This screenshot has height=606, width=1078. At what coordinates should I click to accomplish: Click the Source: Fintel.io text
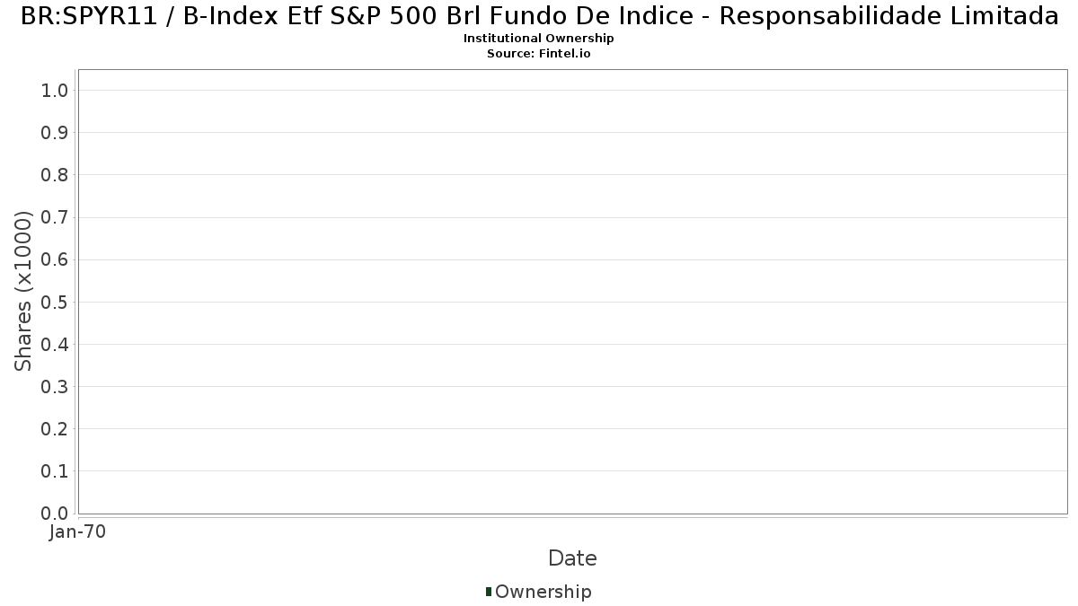(x=539, y=53)
